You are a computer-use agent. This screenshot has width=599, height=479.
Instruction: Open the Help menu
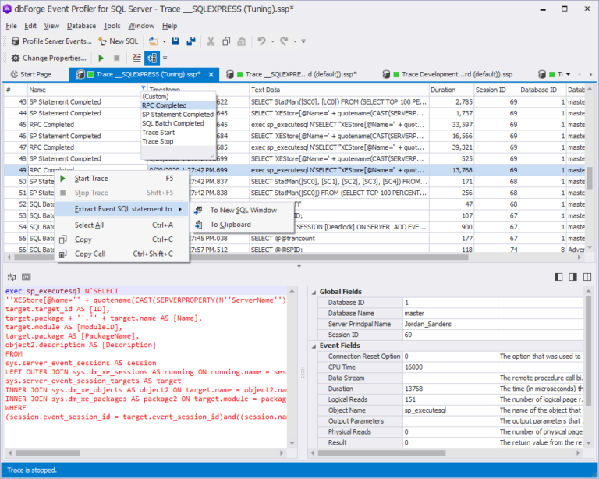tap(169, 26)
